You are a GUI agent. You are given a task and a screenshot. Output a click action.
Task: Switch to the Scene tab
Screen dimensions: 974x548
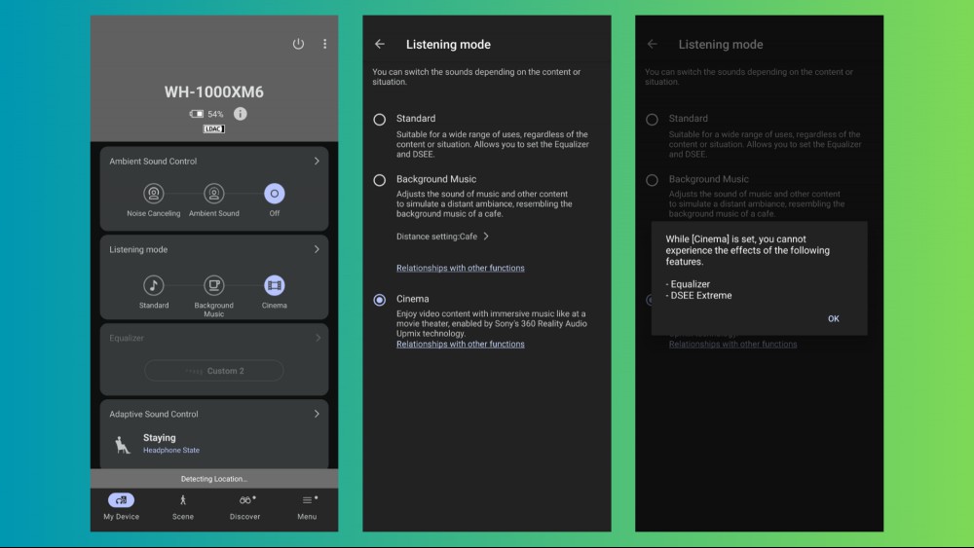183,507
